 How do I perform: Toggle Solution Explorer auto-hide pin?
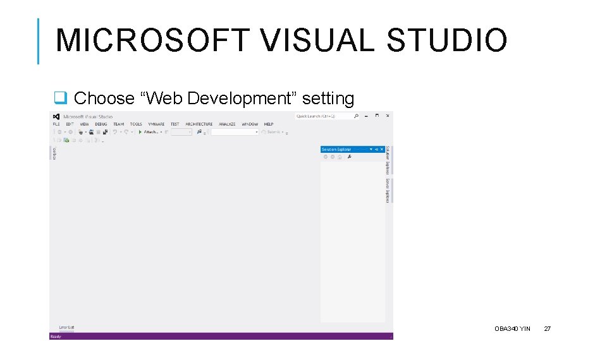click(376, 149)
